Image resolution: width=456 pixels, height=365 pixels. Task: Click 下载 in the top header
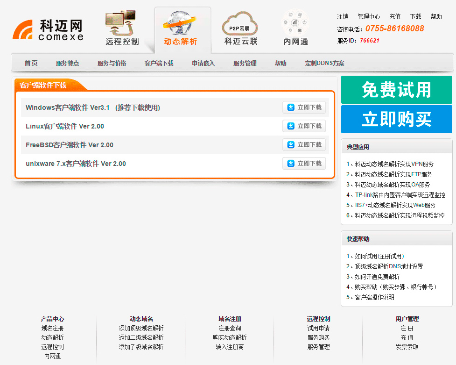pos(415,17)
